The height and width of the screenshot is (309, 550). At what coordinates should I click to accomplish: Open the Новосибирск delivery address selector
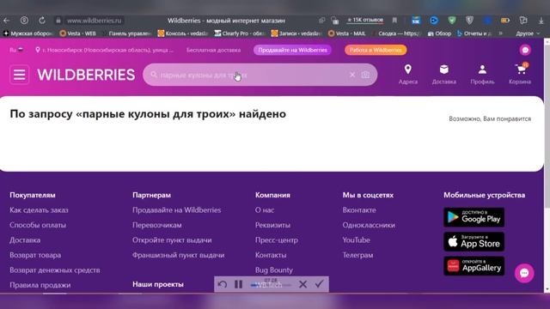105,50
